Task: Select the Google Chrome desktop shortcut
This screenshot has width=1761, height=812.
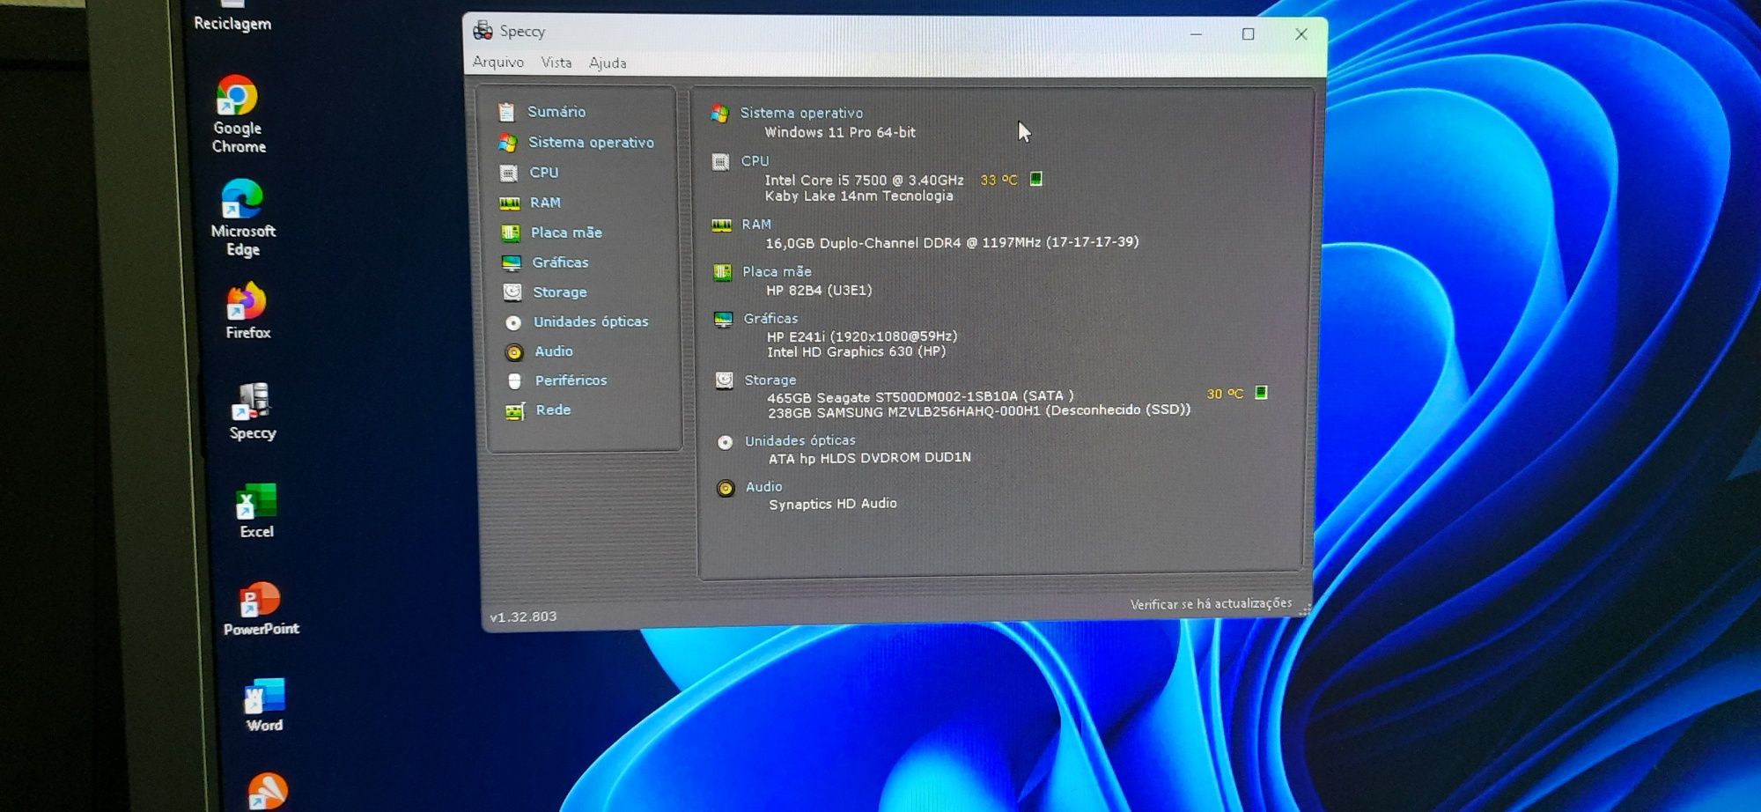Action: click(238, 114)
